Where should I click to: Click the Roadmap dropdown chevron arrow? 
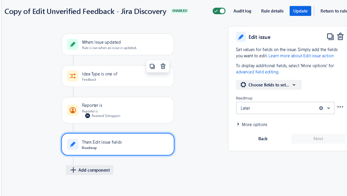[329, 108]
